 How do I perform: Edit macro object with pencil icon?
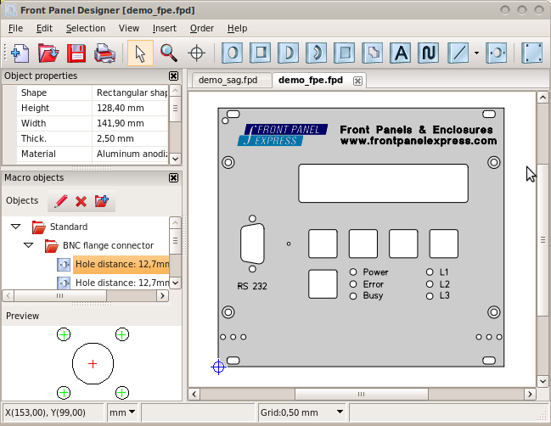coord(60,201)
